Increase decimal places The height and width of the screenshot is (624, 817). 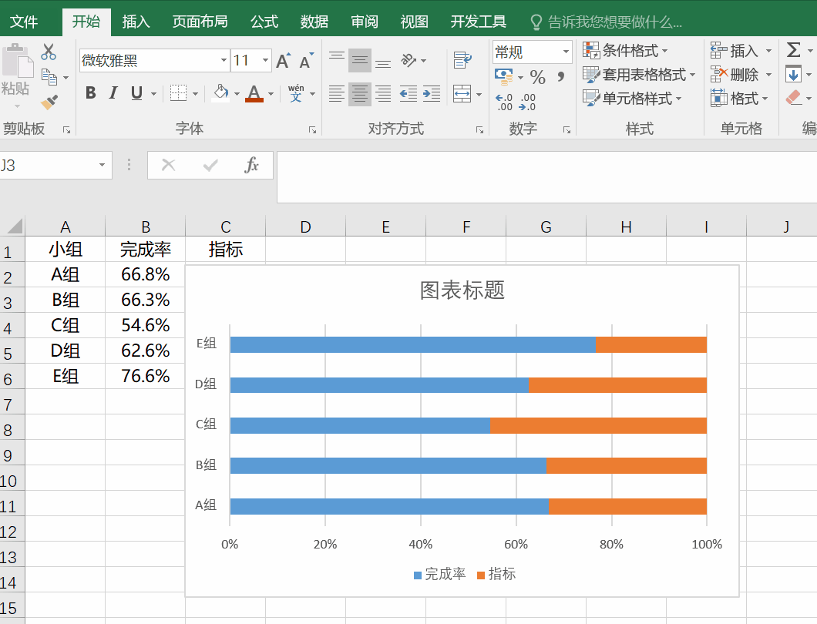(504, 102)
